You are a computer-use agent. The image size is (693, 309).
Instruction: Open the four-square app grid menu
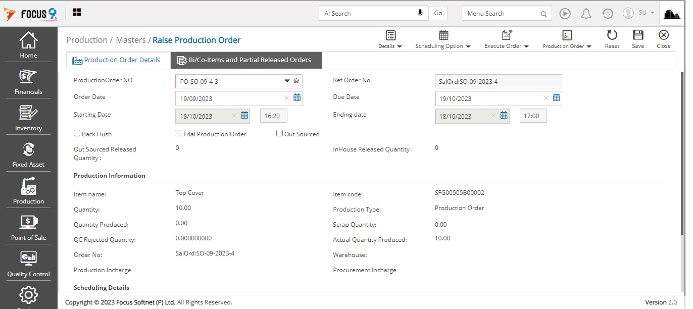point(77,13)
